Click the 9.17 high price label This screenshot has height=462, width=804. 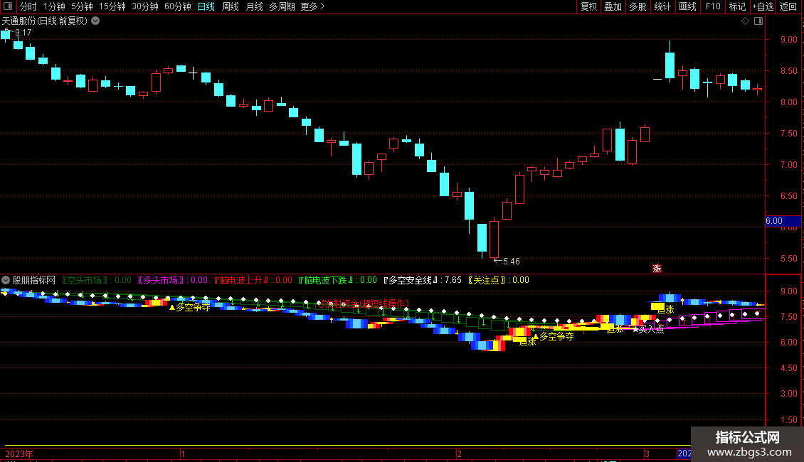pyautogui.click(x=23, y=32)
